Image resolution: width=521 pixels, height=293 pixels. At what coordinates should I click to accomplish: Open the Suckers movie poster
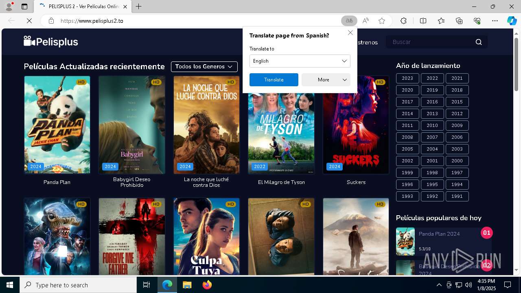point(356,125)
